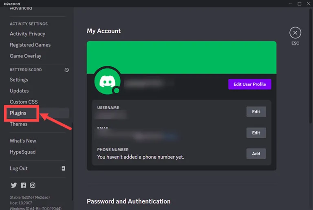Screen dimensions: 313x210
Task: Add a phone number
Action: (256, 154)
